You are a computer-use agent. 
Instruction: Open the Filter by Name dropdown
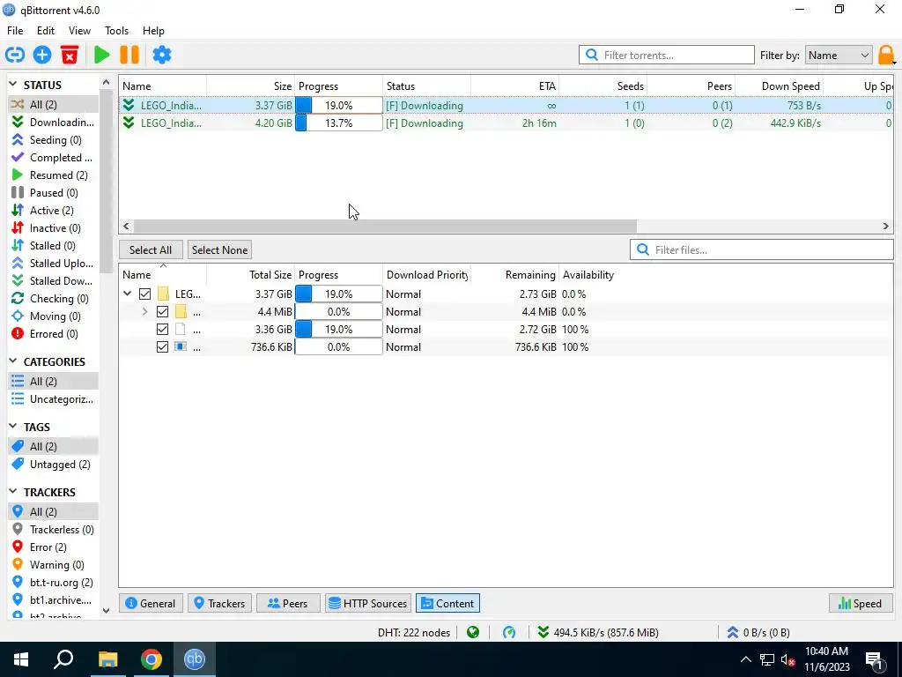point(839,56)
